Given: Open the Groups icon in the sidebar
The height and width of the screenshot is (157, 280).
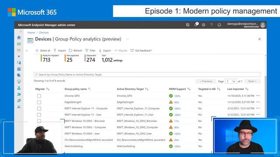Looking at the screenshot, I should click(x=19, y=94).
